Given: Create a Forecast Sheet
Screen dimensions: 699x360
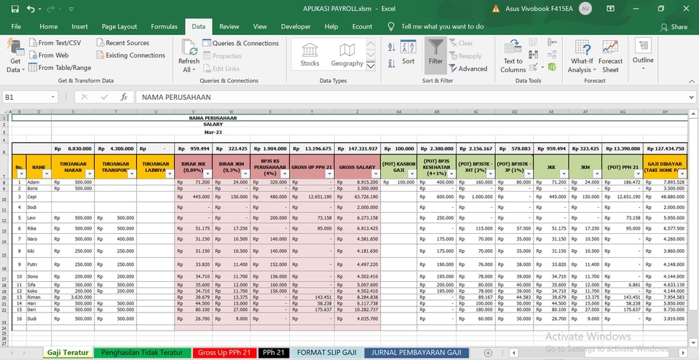Looking at the screenshot, I should (x=610, y=56).
